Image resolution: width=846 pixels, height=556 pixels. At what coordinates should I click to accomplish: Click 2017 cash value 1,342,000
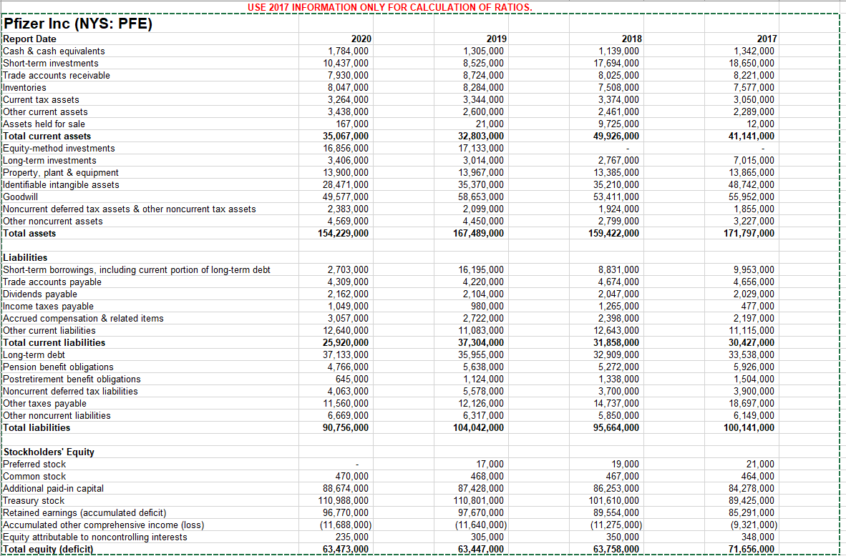point(754,51)
